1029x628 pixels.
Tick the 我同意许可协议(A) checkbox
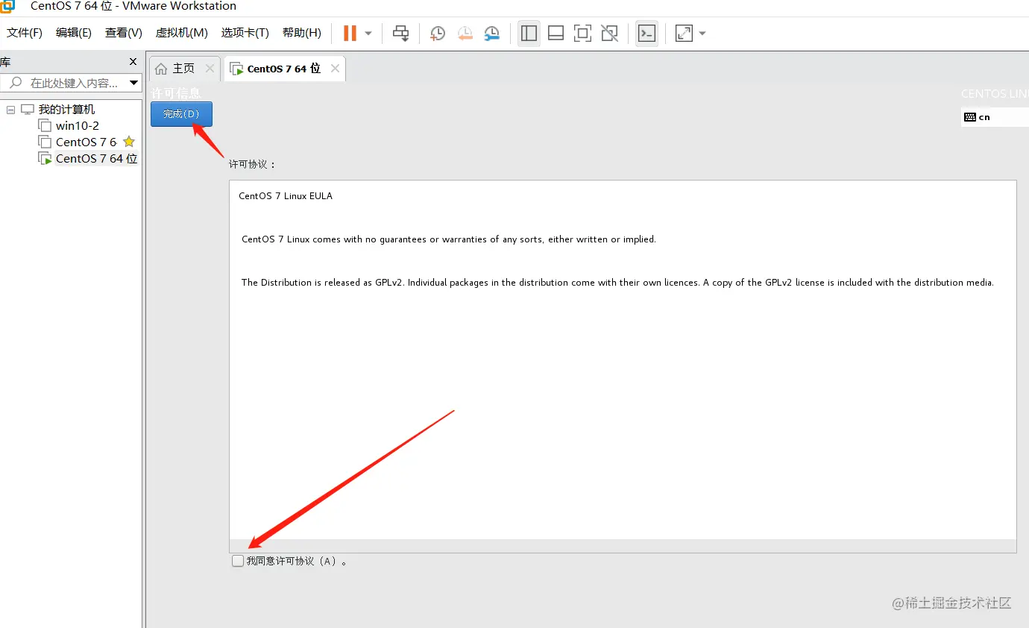coord(238,561)
